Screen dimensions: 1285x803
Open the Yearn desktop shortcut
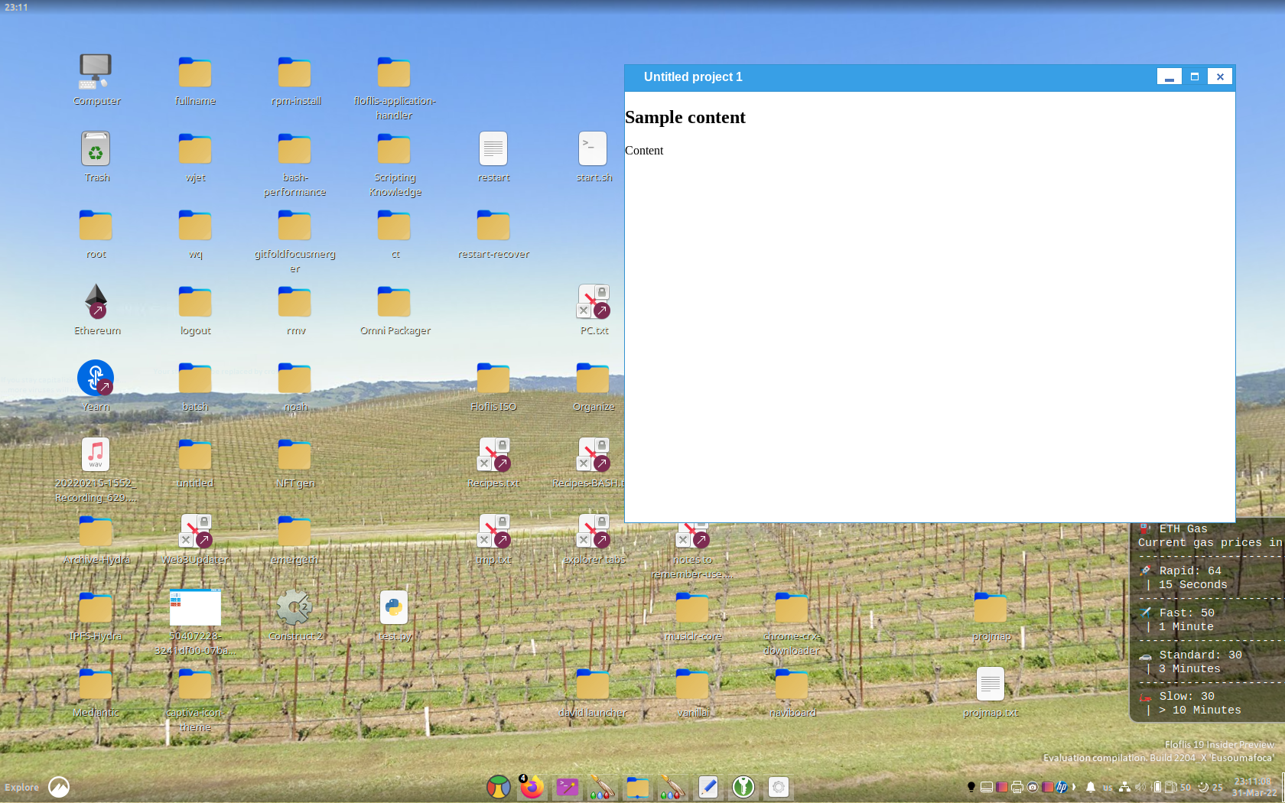tap(96, 378)
